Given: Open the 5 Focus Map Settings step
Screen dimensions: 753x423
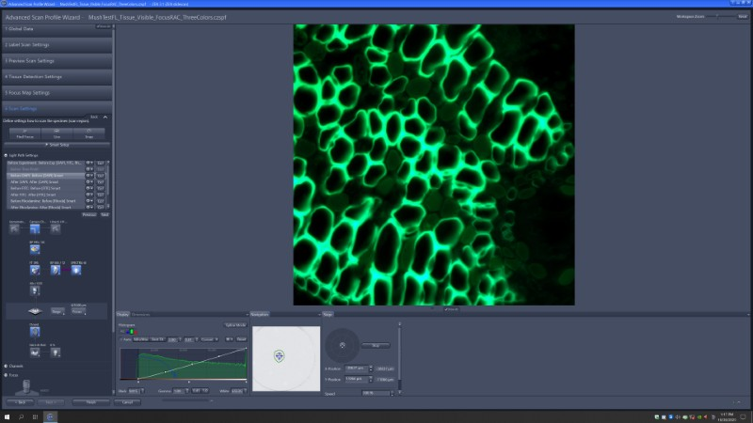Looking at the screenshot, I should point(28,92).
